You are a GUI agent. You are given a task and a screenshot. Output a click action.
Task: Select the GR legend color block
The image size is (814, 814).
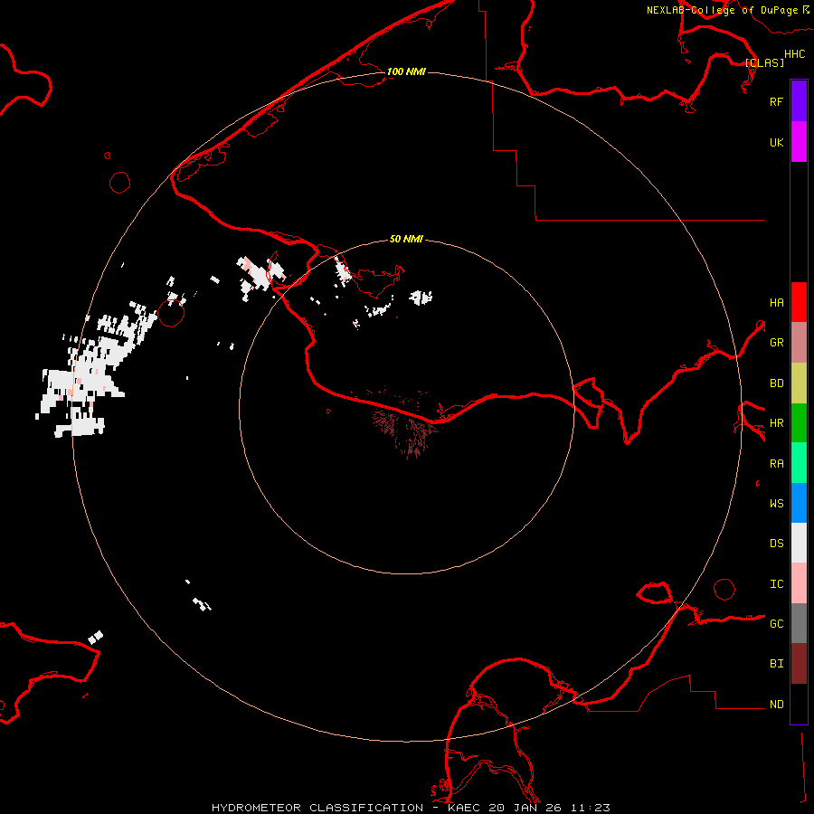[799, 343]
